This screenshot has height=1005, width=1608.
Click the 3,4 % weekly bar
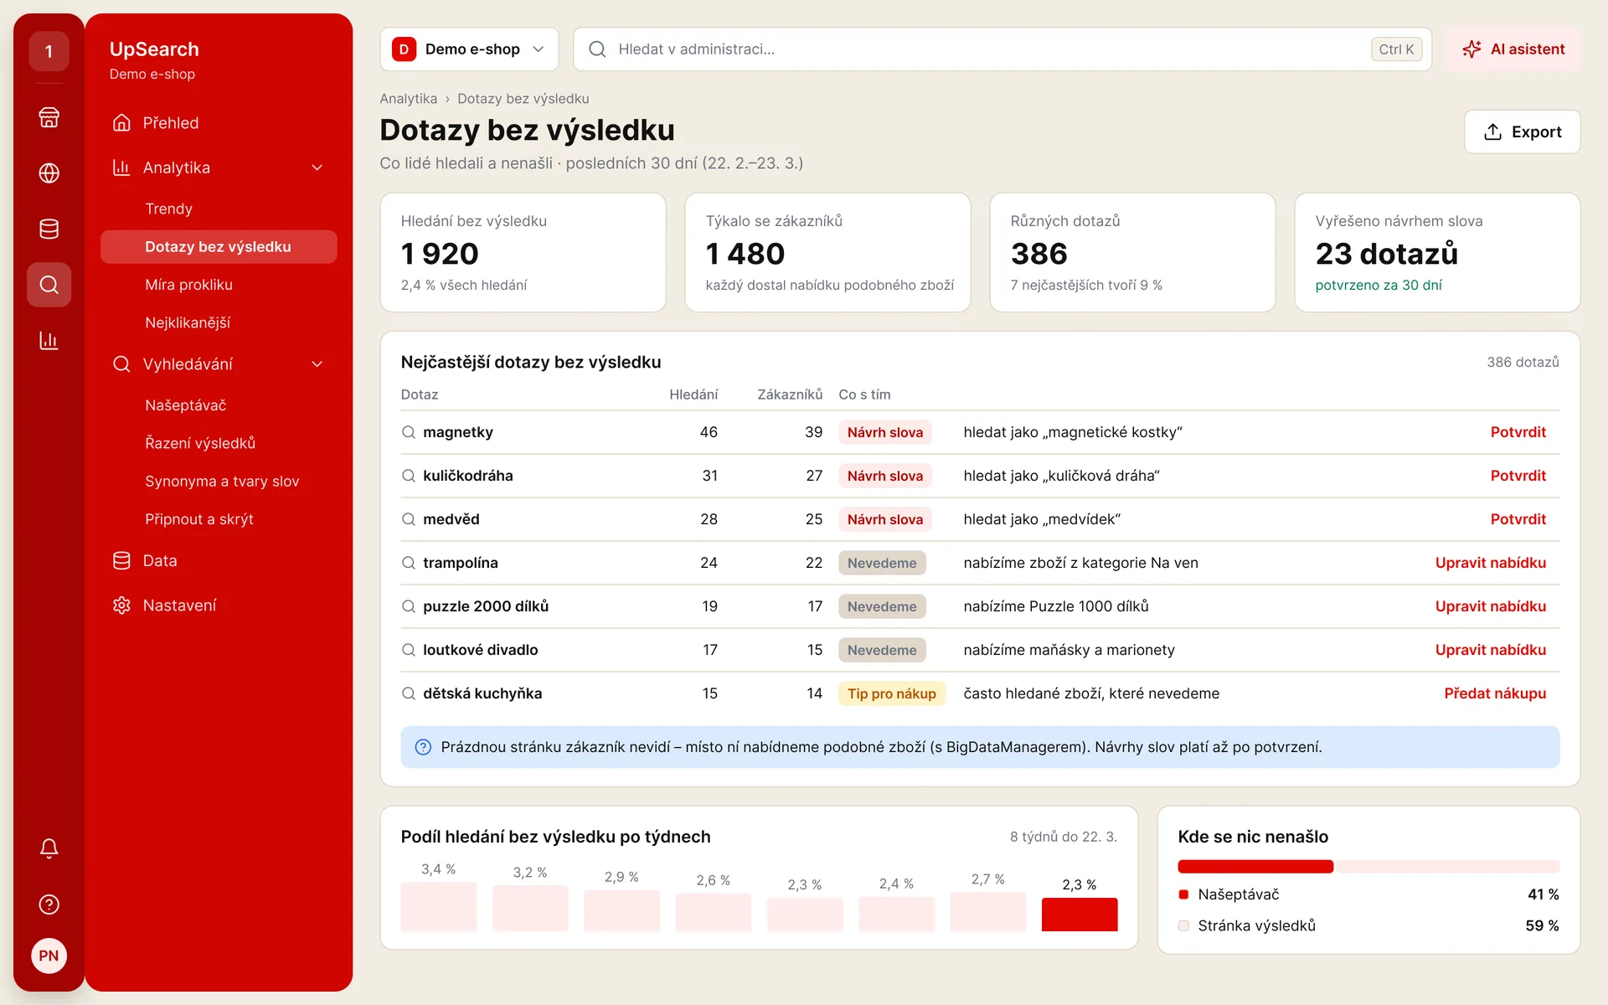point(438,907)
